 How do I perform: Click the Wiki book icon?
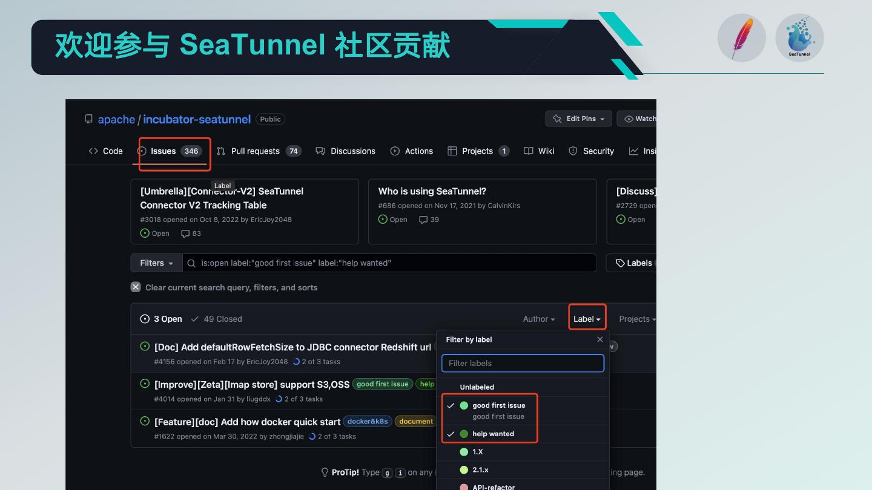coord(529,151)
